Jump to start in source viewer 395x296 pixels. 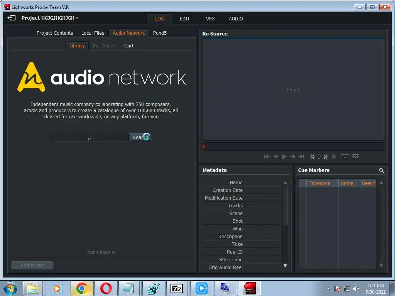pos(267,156)
